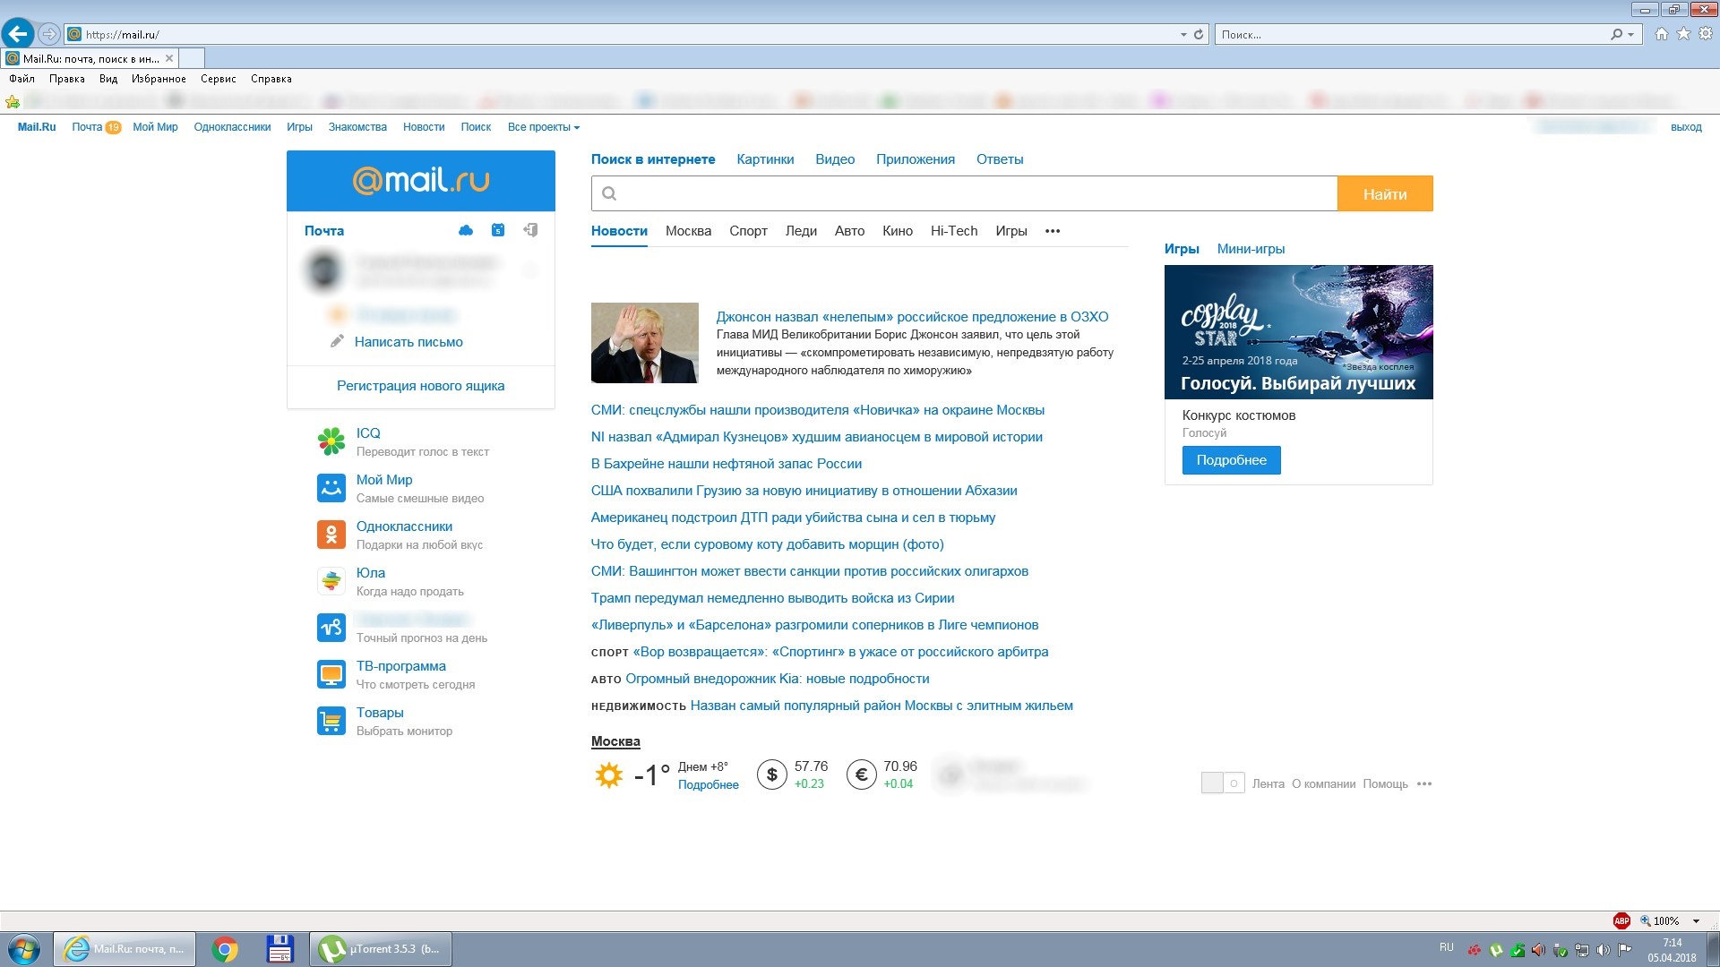Image resolution: width=1720 pixels, height=967 pixels.
Task: Click the logout door icon in Почта panel
Action: point(530,230)
